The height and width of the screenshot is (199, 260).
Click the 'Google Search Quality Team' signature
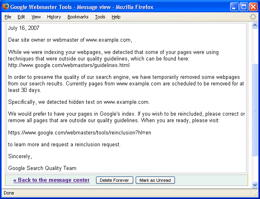click(x=42, y=168)
